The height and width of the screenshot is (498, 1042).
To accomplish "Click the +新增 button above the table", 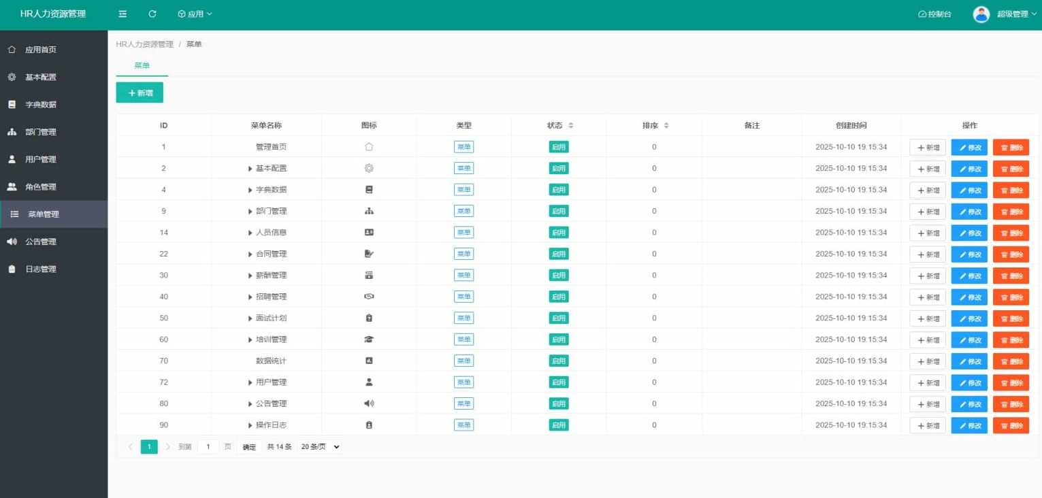I will 139,92.
